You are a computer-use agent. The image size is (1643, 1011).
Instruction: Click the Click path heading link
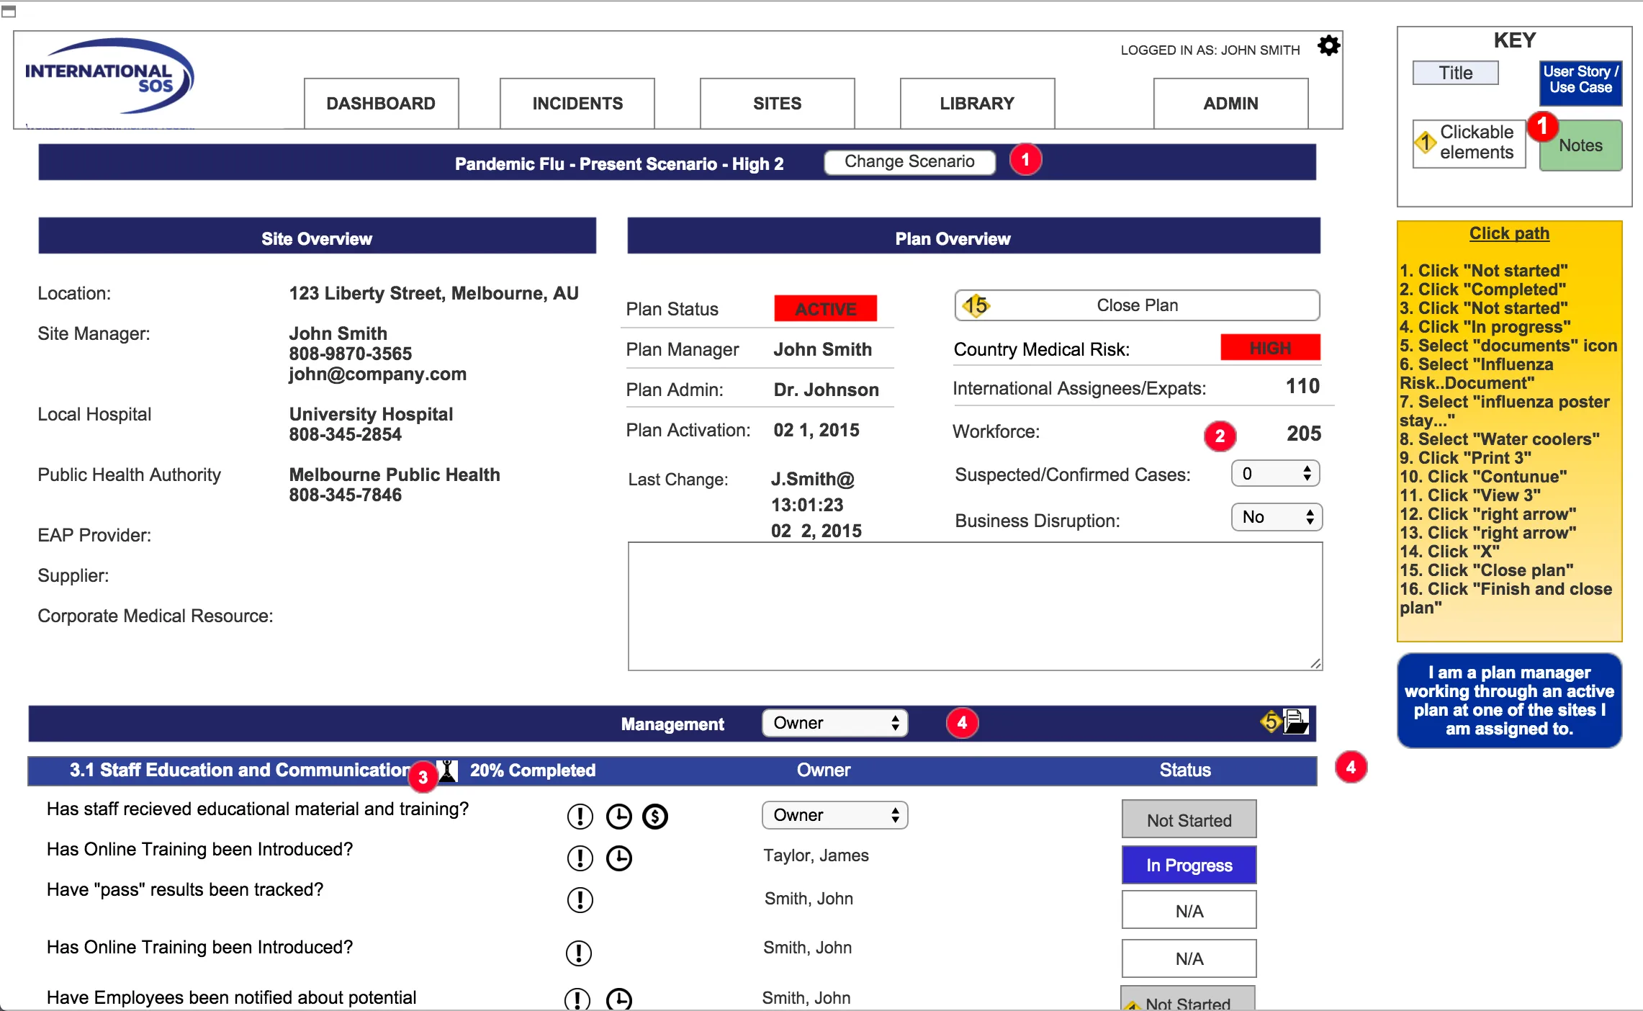[x=1509, y=233]
